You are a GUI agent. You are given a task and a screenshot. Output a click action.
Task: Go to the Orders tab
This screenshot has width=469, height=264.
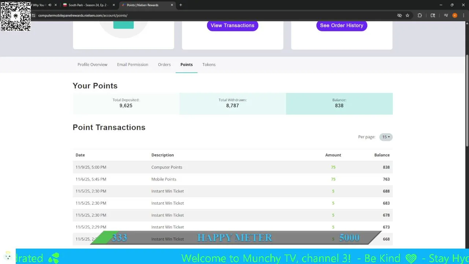[164, 65]
